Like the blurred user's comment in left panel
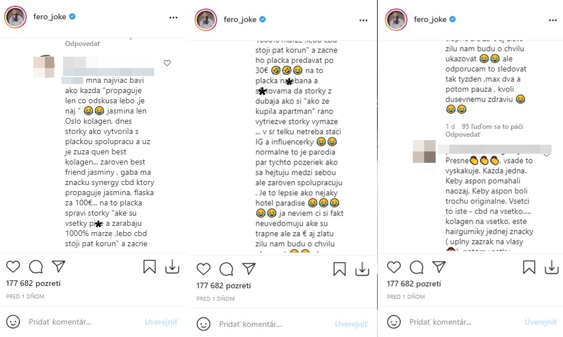 (x=167, y=63)
